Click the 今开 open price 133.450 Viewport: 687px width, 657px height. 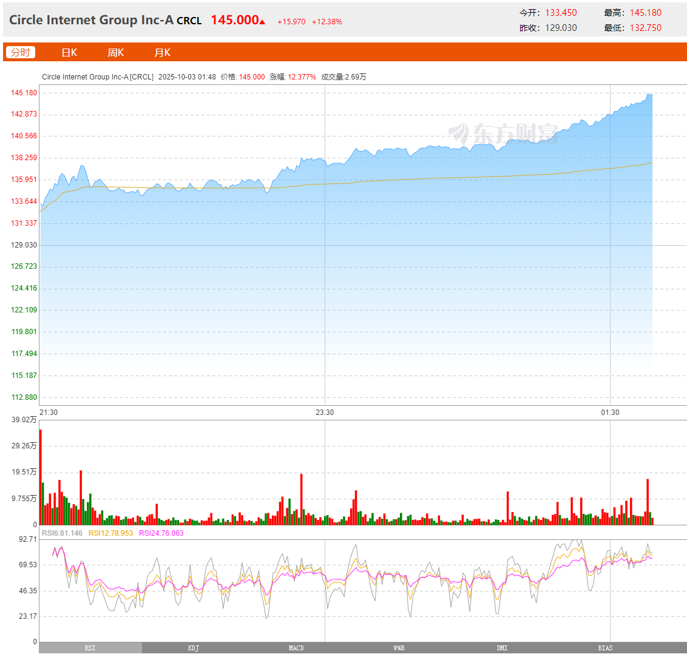point(561,13)
